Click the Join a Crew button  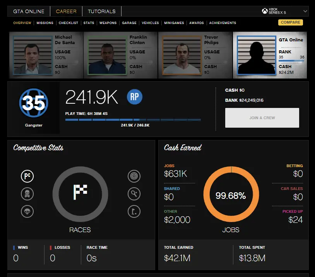point(262,118)
